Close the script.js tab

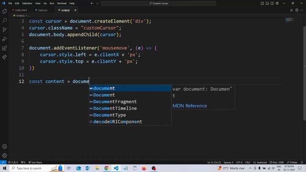pyautogui.click(x=76, y=10)
